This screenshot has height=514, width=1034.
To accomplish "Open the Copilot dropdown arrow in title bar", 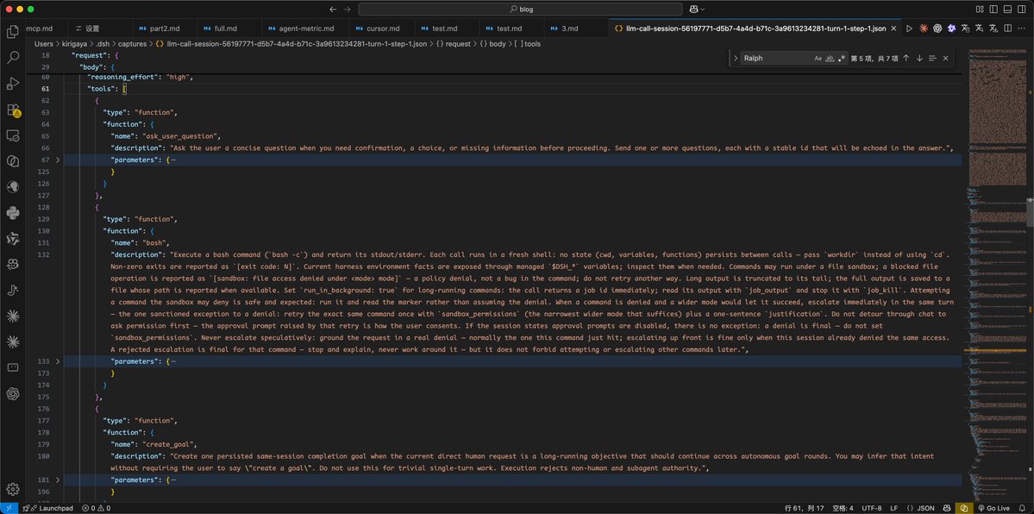I will click(702, 9).
